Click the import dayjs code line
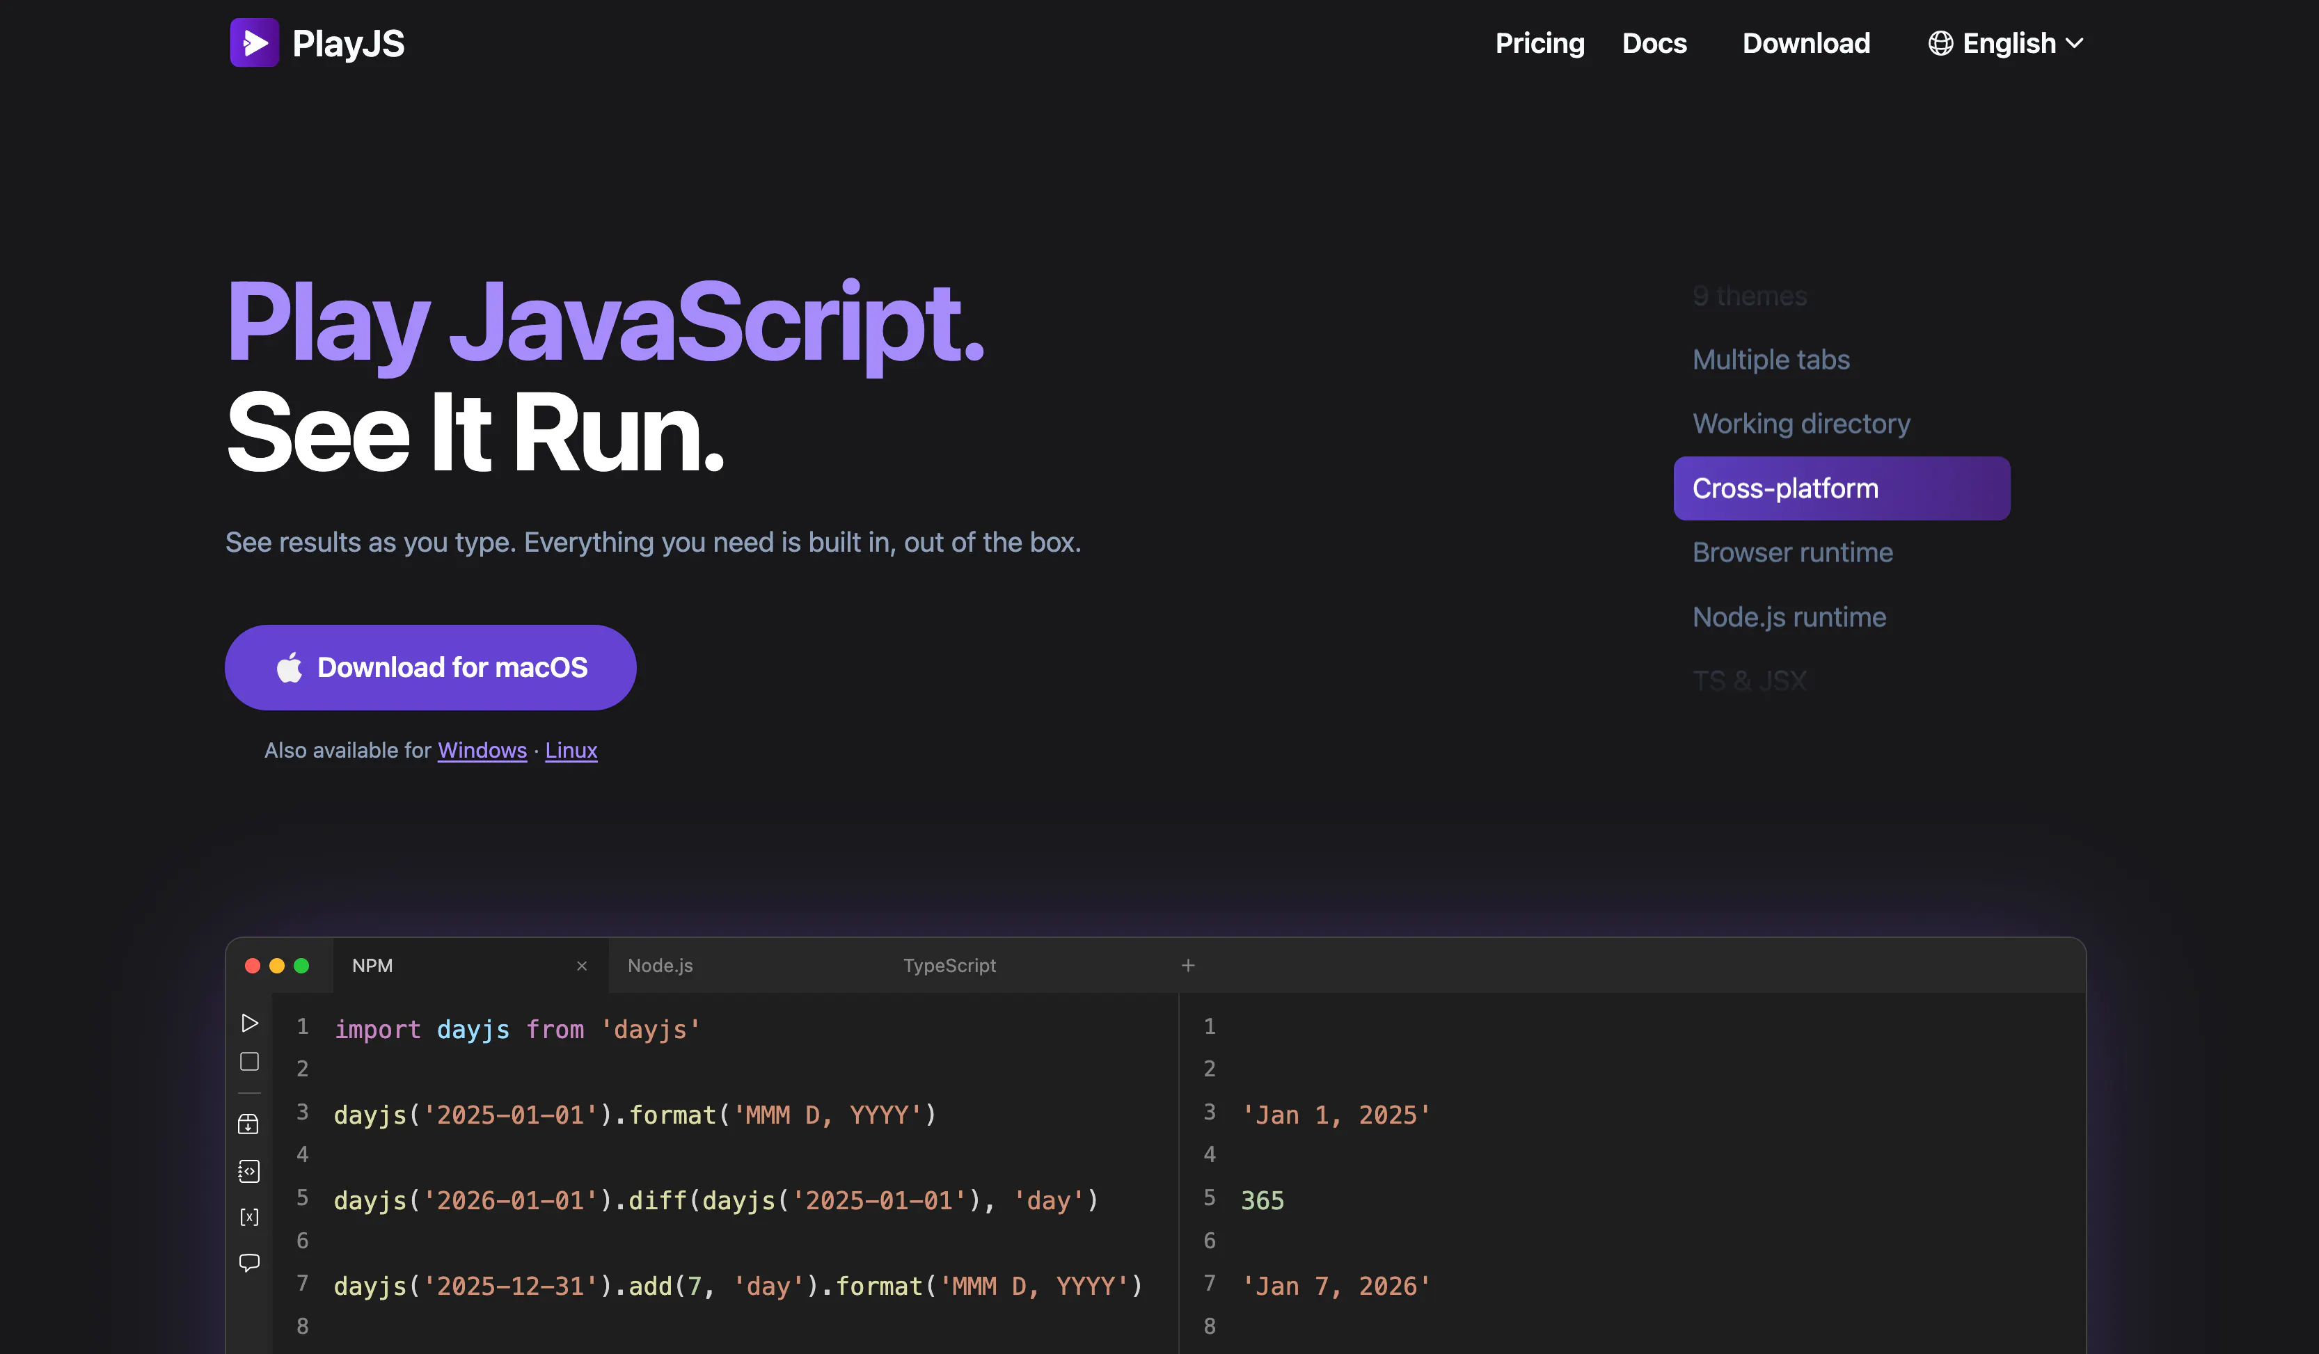Screen dimensions: 2319x1354 (x=517, y=1029)
